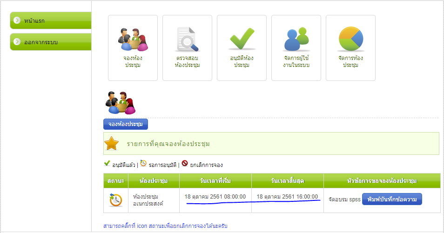Click the สถานะ column header

(x=116, y=180)
